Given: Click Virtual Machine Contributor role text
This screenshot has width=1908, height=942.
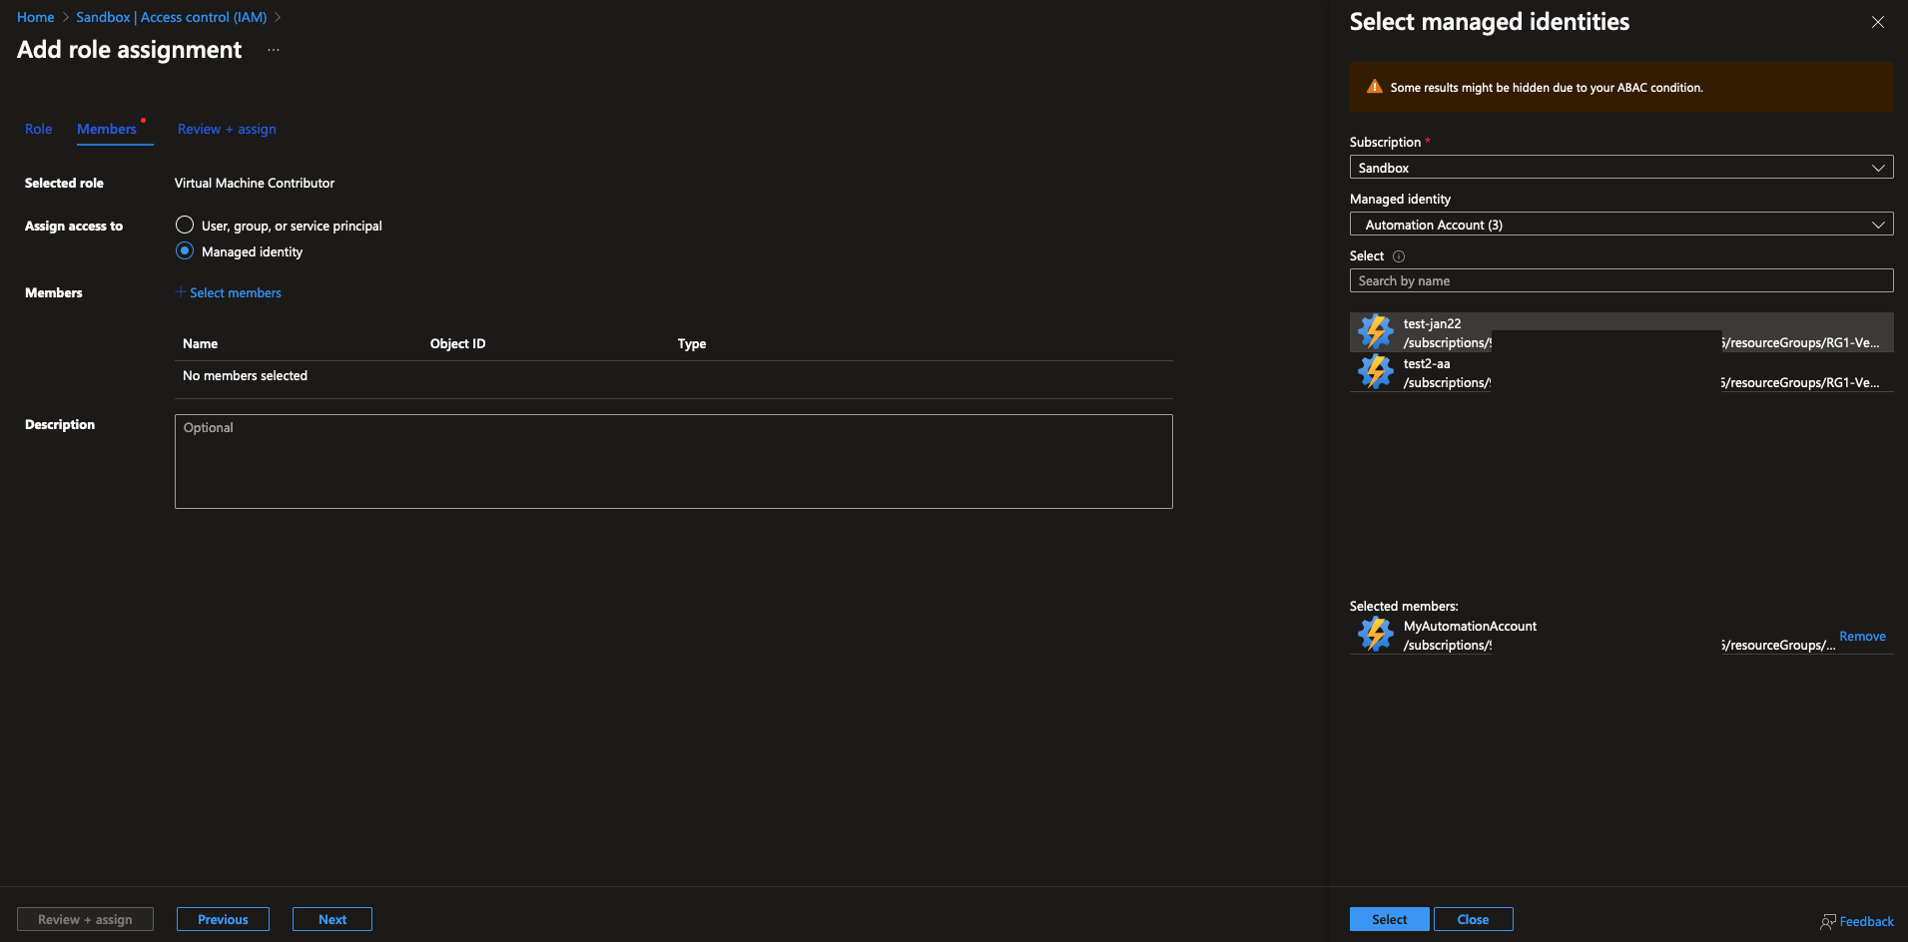Looking at the screenshot, I should pyautogui.click(x=255, y=183).
